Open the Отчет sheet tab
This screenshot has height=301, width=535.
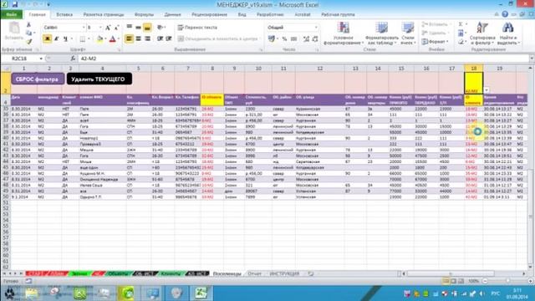(254, 273)
